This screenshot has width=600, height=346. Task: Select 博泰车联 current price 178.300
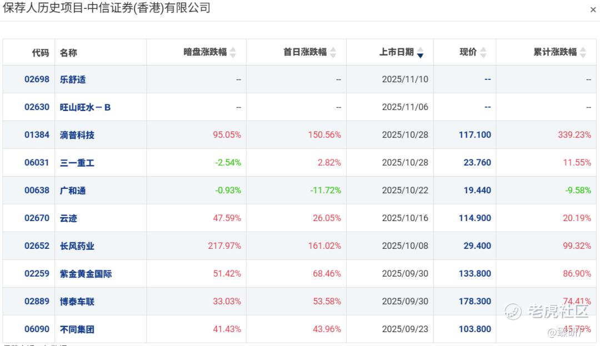[475, 301]
